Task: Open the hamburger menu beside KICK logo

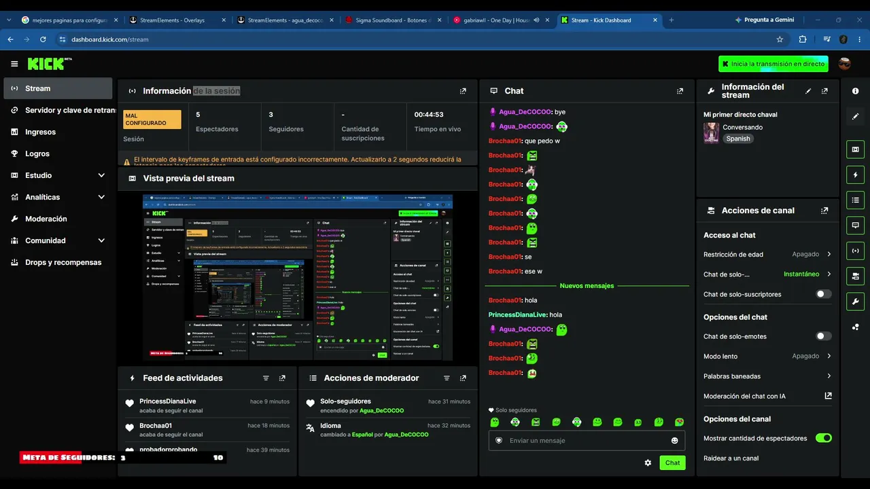Action: click(14, 64)
